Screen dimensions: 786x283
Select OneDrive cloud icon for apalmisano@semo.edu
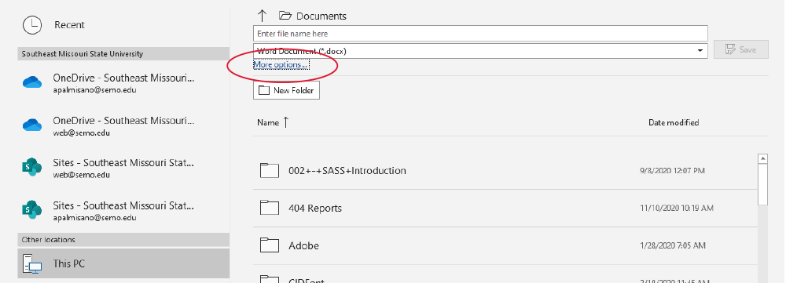point(32,82)
